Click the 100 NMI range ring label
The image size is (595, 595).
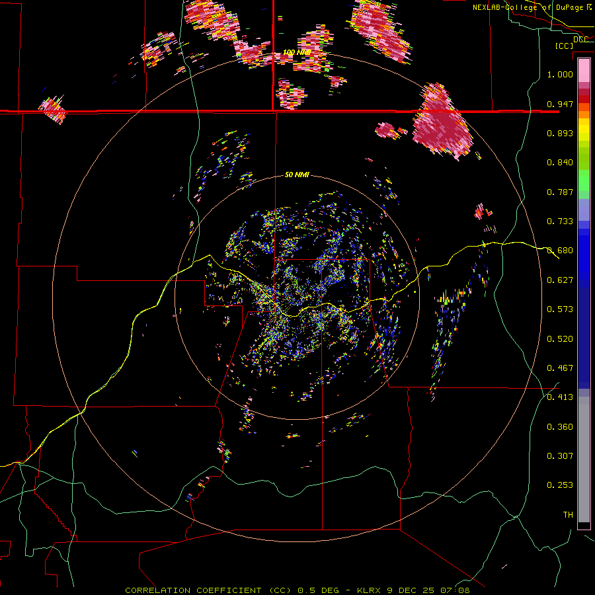click(297, 52)
